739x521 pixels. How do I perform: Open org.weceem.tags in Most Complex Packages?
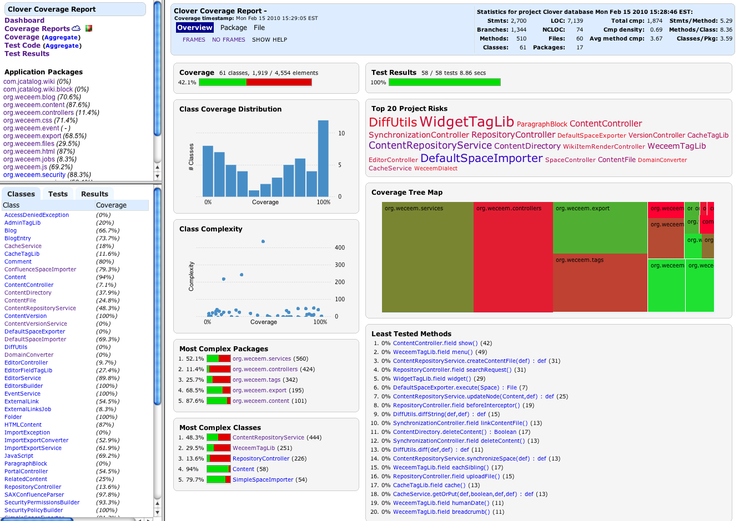click(257, 380)
